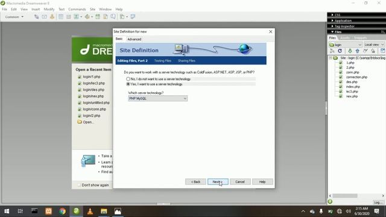386x217 pixels.
Task: Click the Media icon in the Insert bar
Action: (87, 17)
